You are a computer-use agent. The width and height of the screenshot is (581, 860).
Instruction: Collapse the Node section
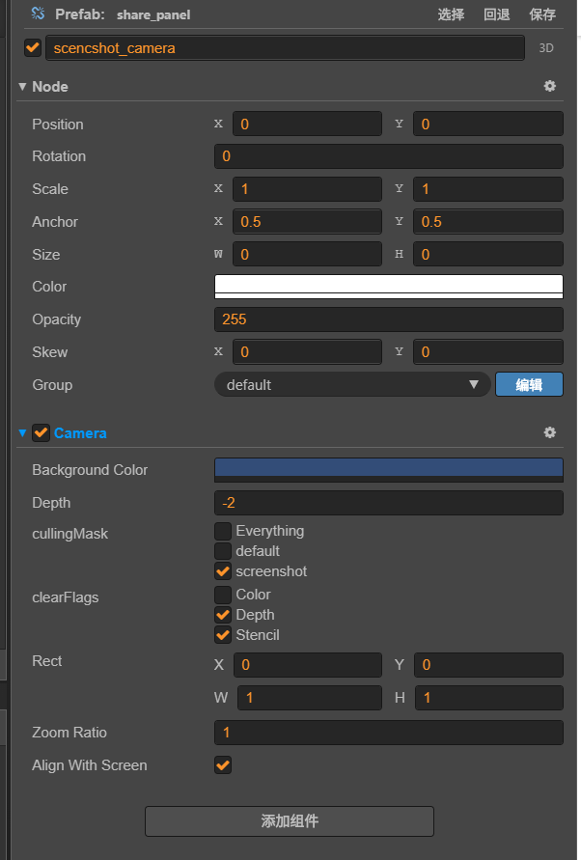coord(22,87)
